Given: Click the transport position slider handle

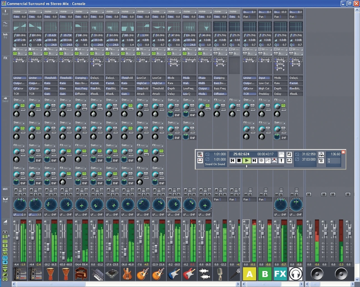Looking at the screenshot, I should [x=246, y=166].
